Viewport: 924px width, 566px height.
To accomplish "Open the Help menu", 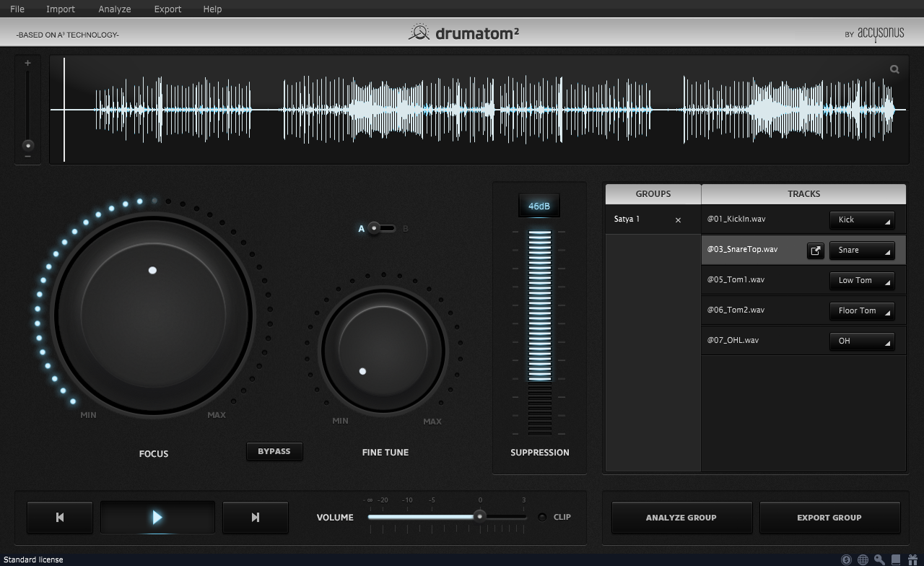I will coord(212,9).
